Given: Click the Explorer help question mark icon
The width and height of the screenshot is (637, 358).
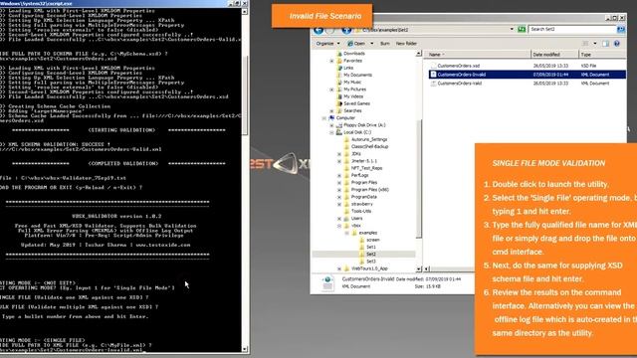Looking at the screenshot, I should (617, 44).
